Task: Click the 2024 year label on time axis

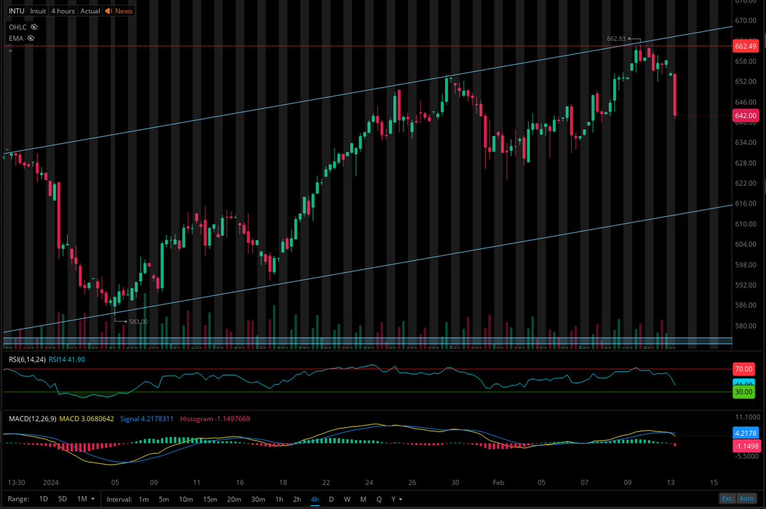Action: (51, 483)
